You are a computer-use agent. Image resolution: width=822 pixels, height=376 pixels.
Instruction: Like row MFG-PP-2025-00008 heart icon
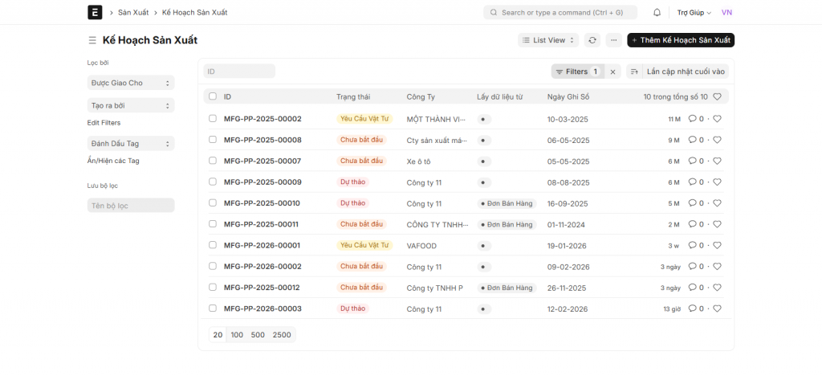click(717, 140)
